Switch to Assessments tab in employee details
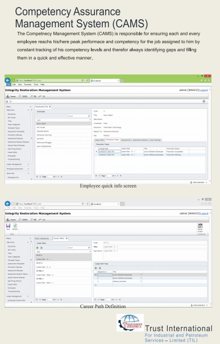Screen dimensions: 220x344 (x=126, y=140)
